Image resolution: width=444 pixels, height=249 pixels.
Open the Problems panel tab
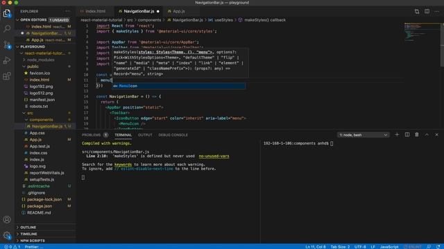point(91,135)
